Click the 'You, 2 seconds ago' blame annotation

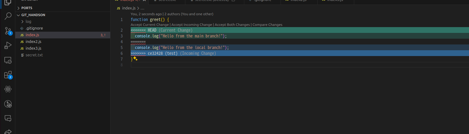tap(146, 14)
